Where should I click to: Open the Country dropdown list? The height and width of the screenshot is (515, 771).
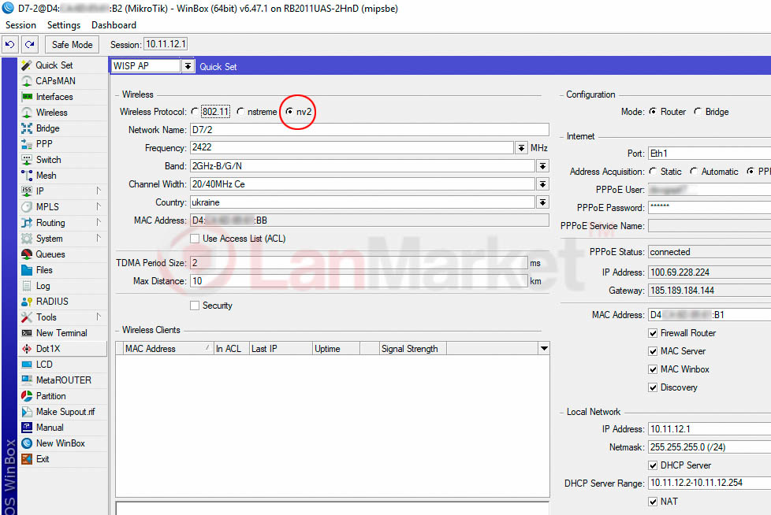542,202
